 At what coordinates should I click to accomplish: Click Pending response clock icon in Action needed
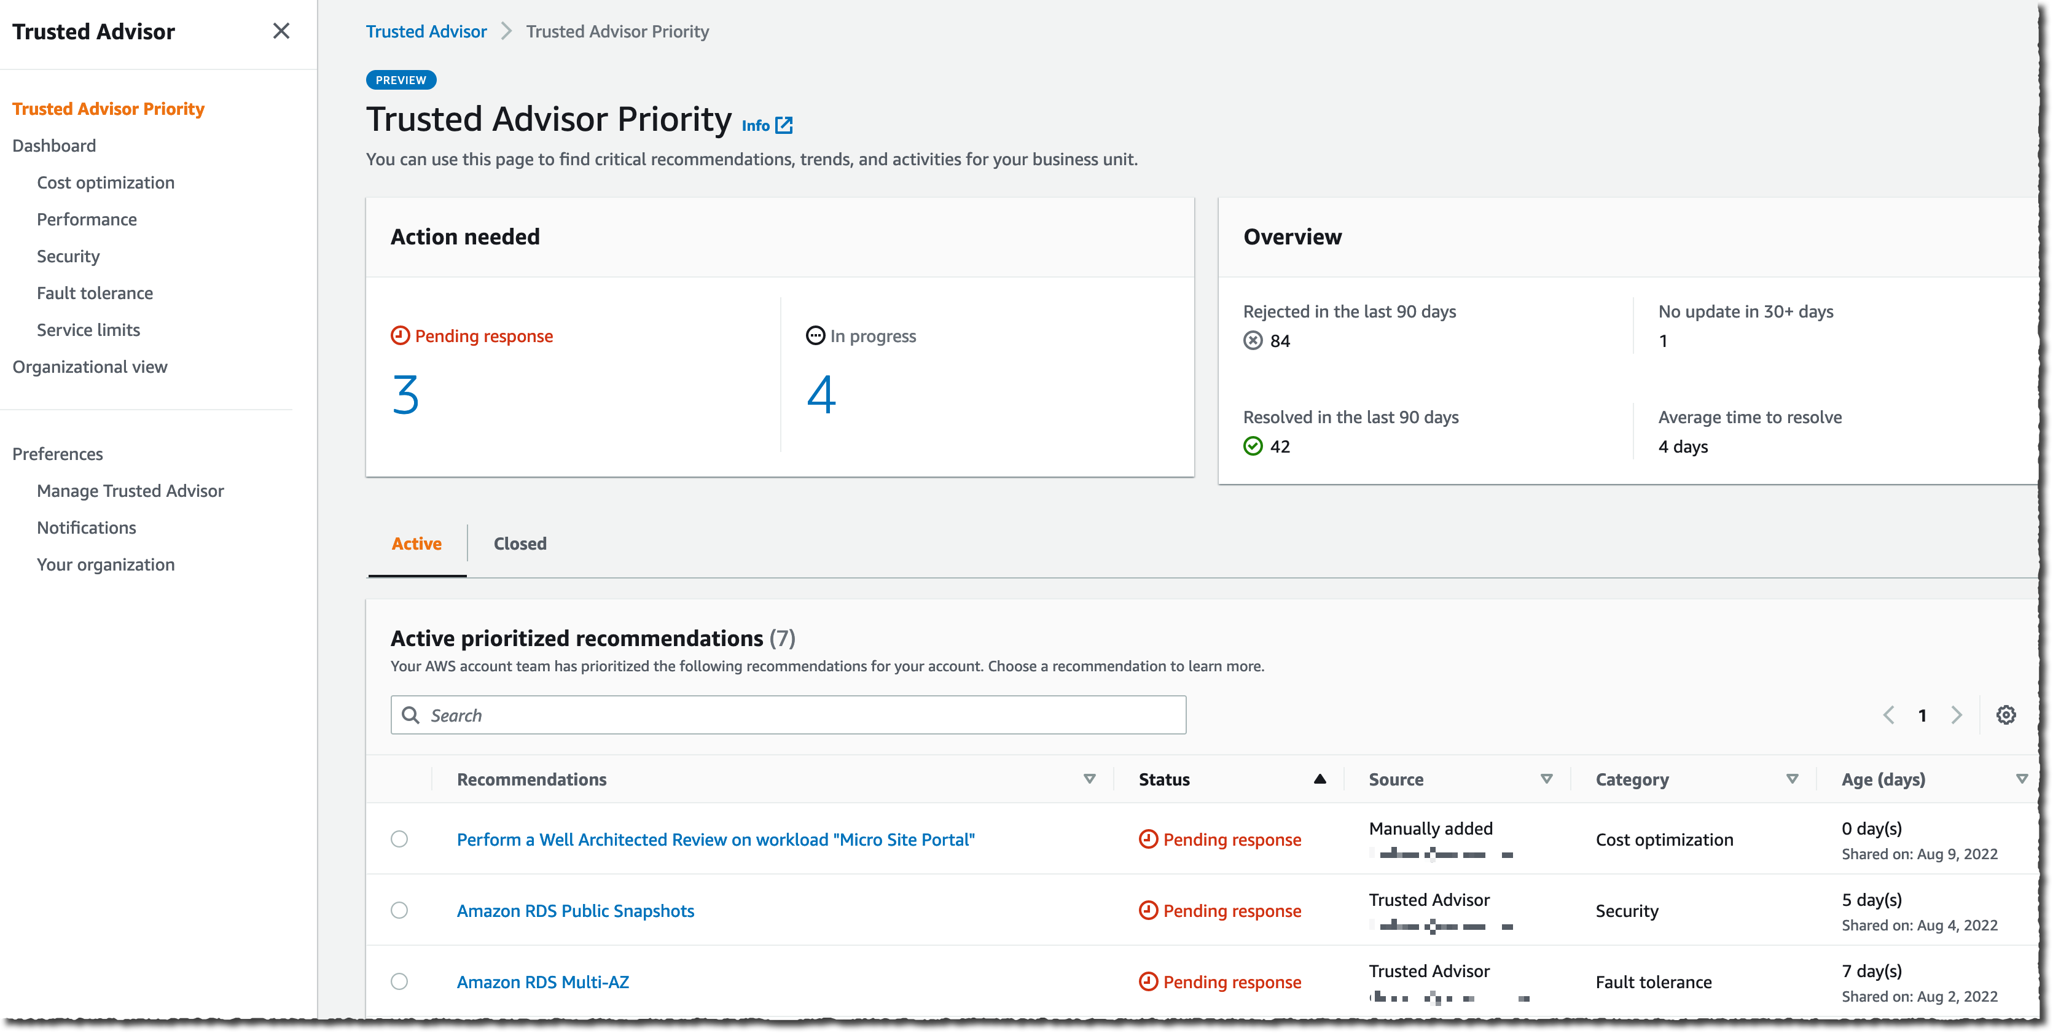pyautogui.click(x=400, y=335)
